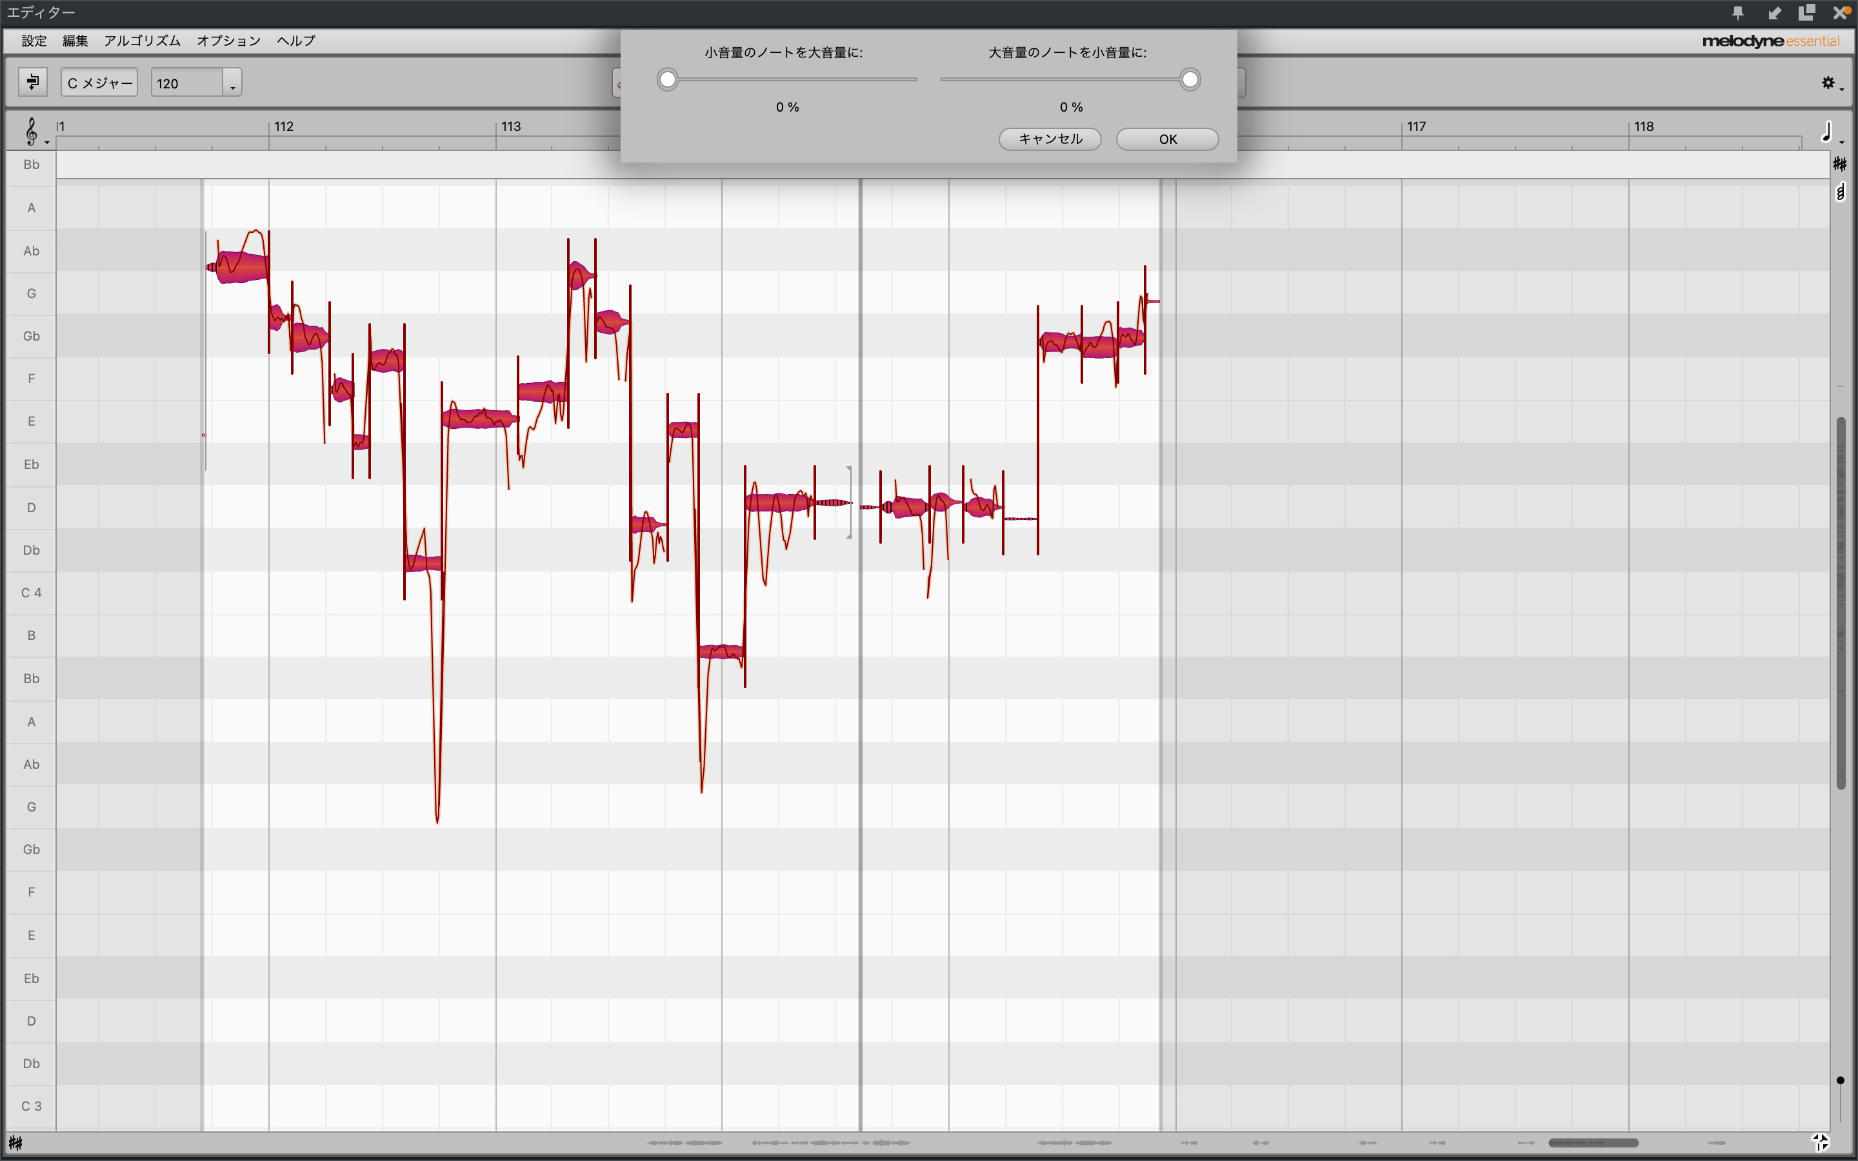Screen dimensions: 1858x1161
Task: Expand the tempo 120 dropdown arrow
Action: coord(233,84)
